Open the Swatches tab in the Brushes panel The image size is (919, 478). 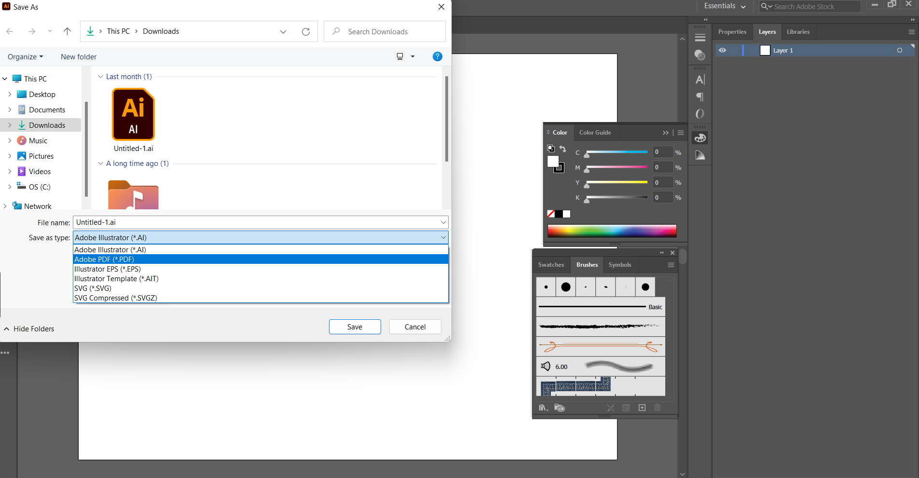(x=551, y=264)
